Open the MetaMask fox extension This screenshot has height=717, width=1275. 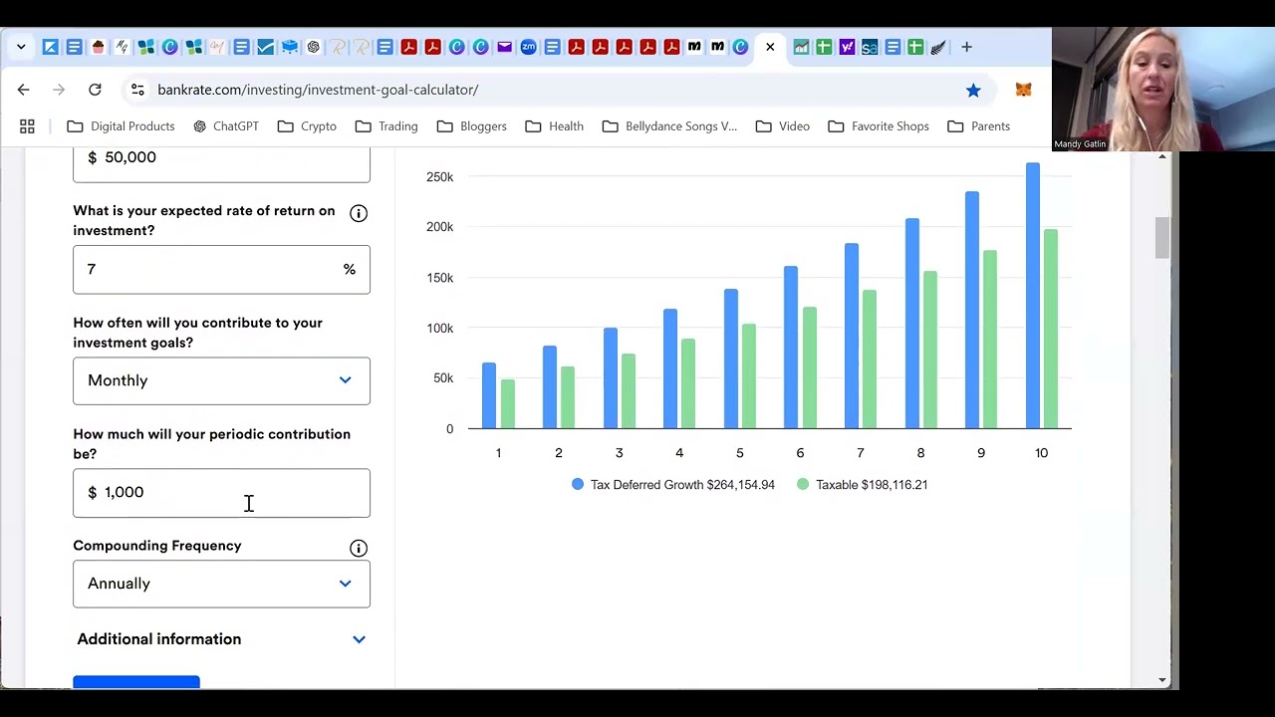pyautogui.click(x=1023, y=90)
